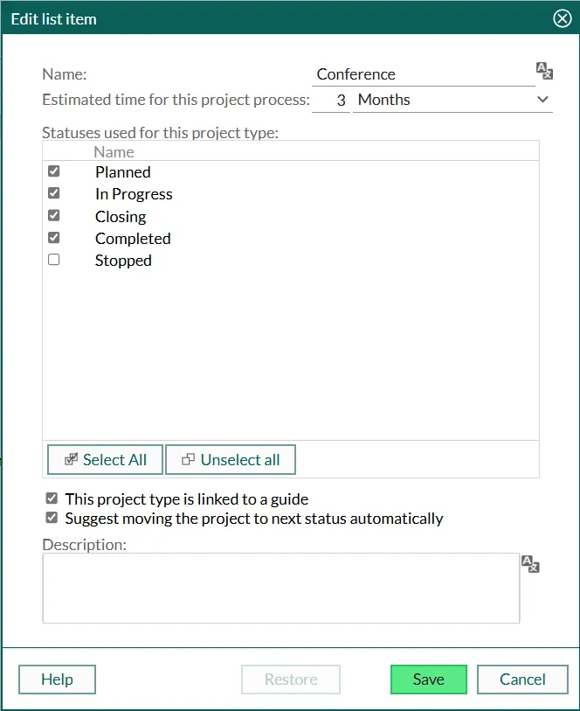Close the Edit list item dialog
The image size is (580, 711).
pos(563,18)
